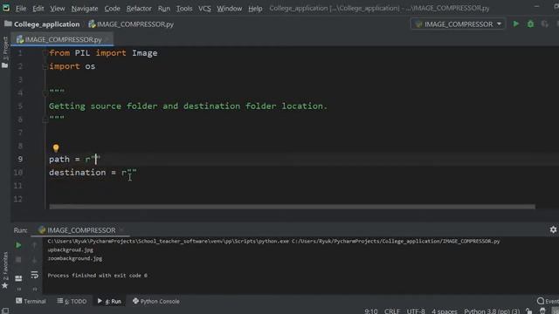Click the upbackgroud.jpg output line
The height and width of the screenshot is (314, 559).
point(70,250)
